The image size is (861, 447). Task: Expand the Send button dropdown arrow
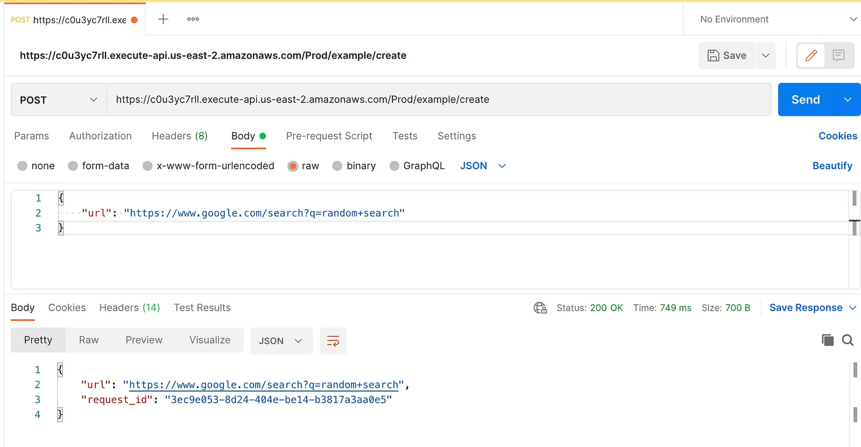coord(848,100)
